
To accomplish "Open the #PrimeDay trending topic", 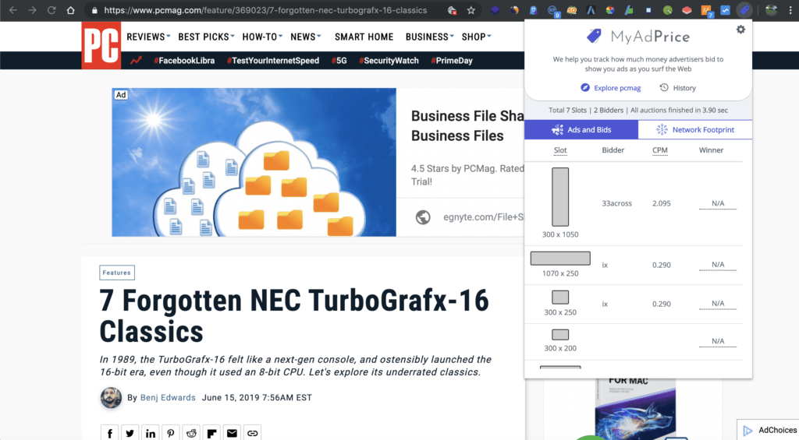I will tap(452, 61).
